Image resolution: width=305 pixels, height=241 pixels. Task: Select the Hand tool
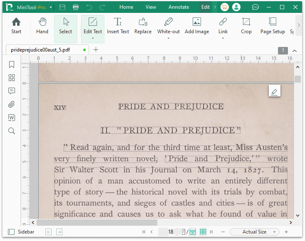click(x=42, y=26)
